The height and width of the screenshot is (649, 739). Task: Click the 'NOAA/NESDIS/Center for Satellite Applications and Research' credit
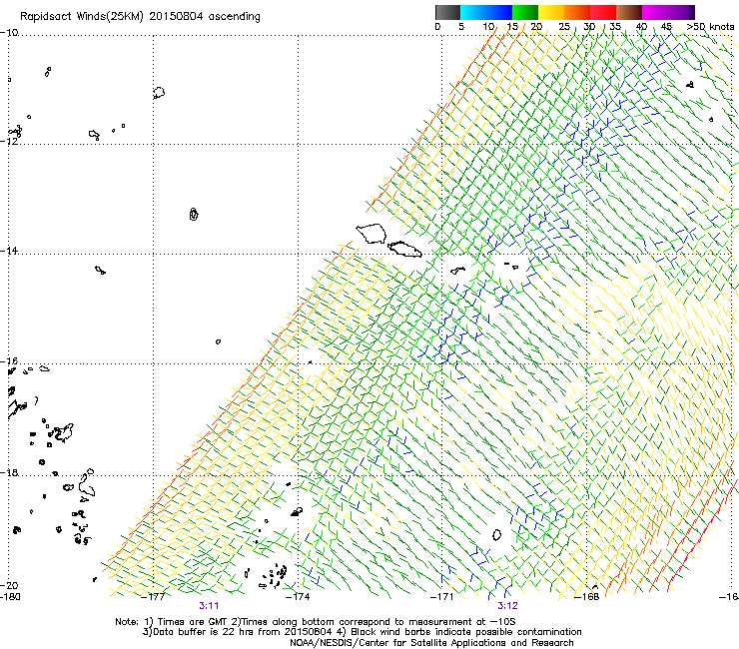(x=431, y=643)
